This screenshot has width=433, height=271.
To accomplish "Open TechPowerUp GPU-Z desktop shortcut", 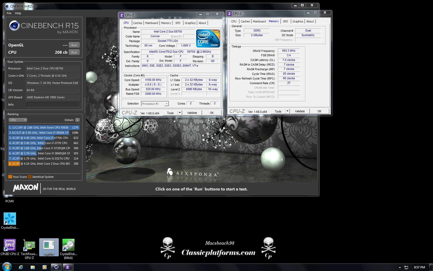I will pyautogui.click(x=29, y=249).
